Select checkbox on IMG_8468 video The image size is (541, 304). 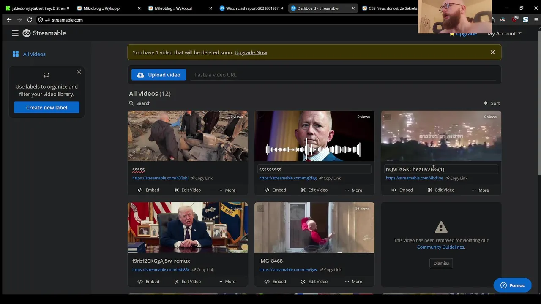261,209
